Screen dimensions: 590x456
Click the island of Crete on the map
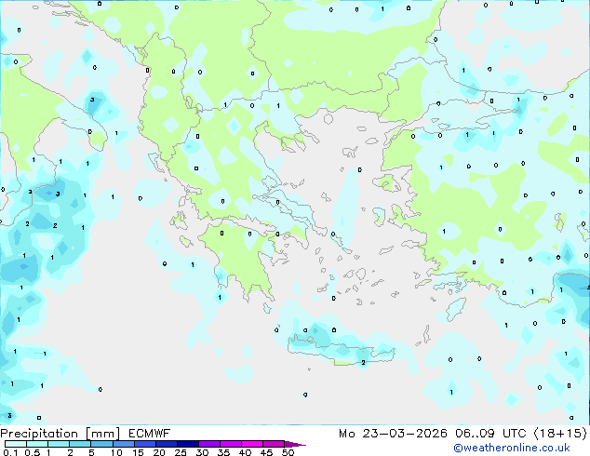tap(341, 349)
